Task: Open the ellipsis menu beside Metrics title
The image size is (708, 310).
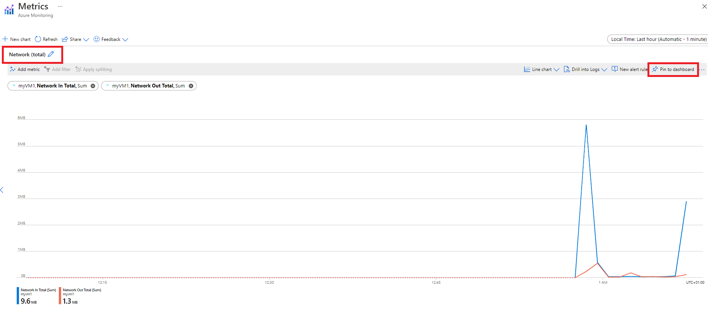Action: pyautogui.click(x=60, y=6)
